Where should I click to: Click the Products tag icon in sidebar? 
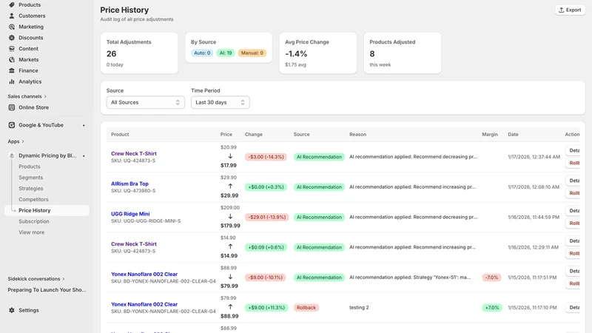pyautogui.click(x=12, y=5)
